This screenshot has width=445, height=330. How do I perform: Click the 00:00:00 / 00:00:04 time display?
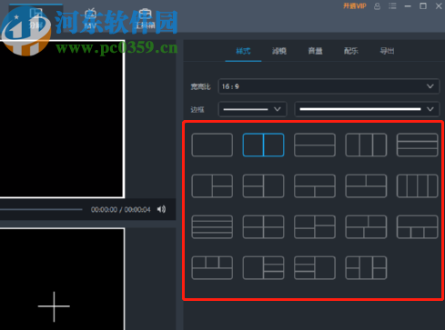[121, 209]
